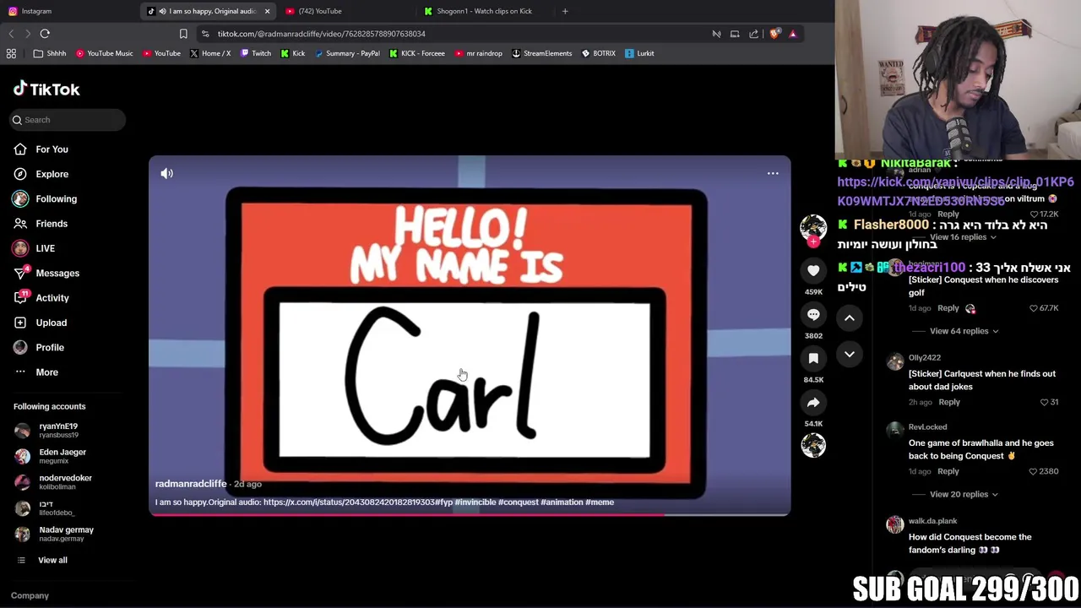The height and width of the screenshot is (608, 1081).
Task: Open followed account Eden Jaeger
Action: pyautogui.click(x=62, y=456)
